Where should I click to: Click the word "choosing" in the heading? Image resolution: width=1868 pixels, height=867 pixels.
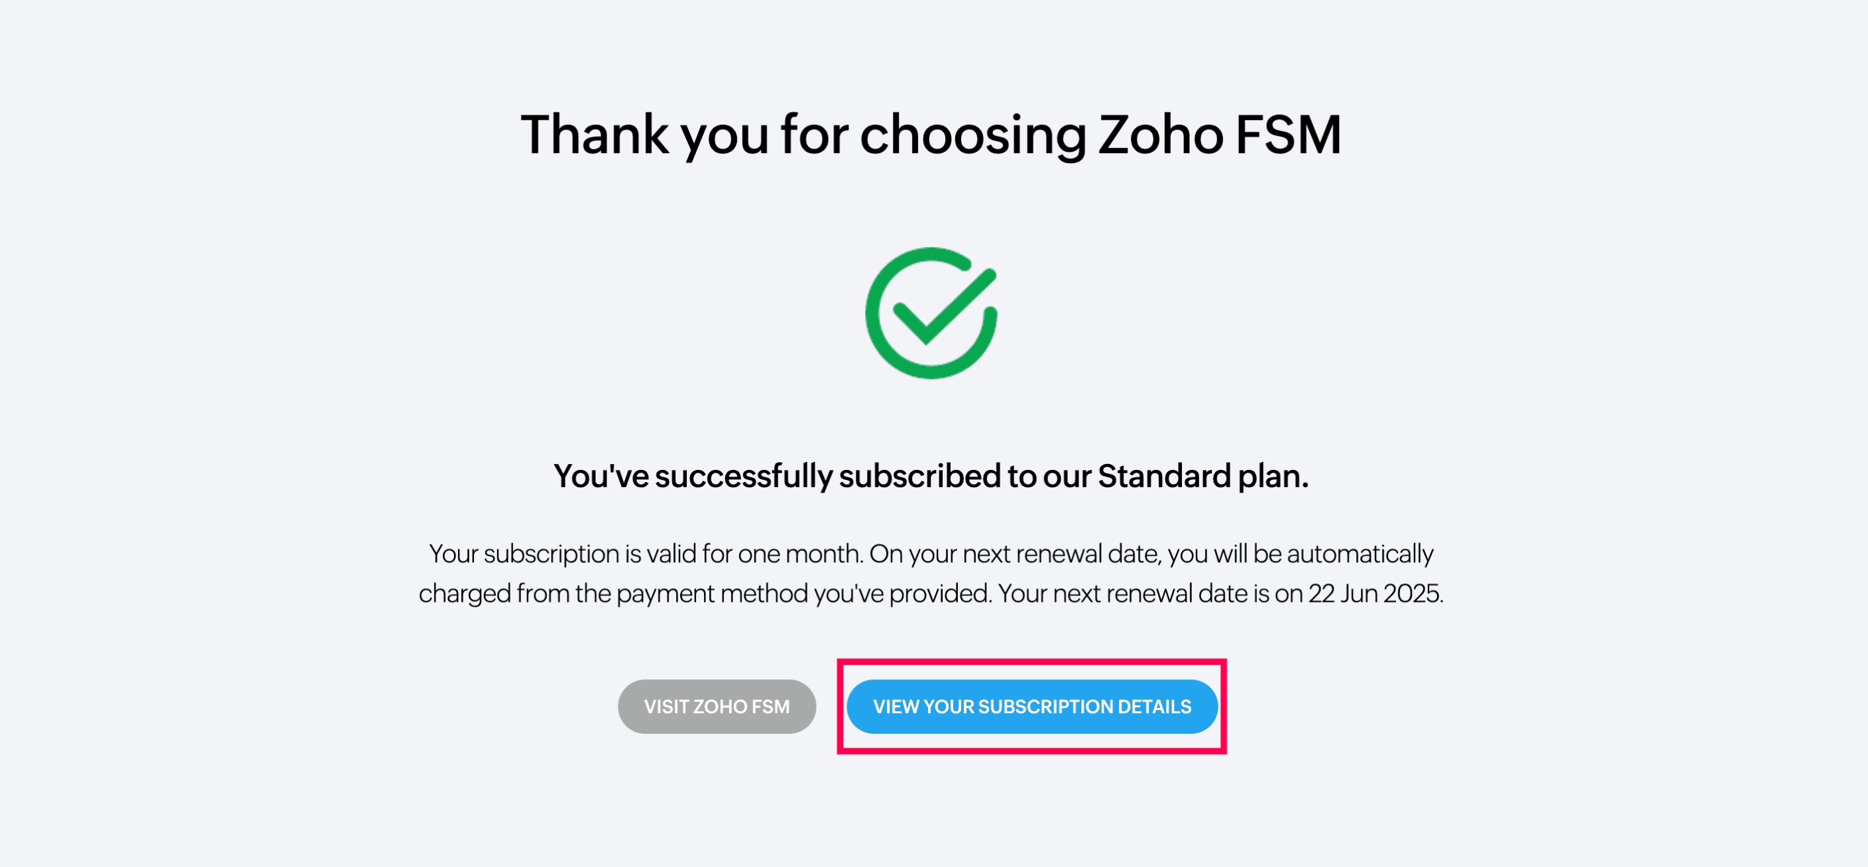[x=972, y=135]
